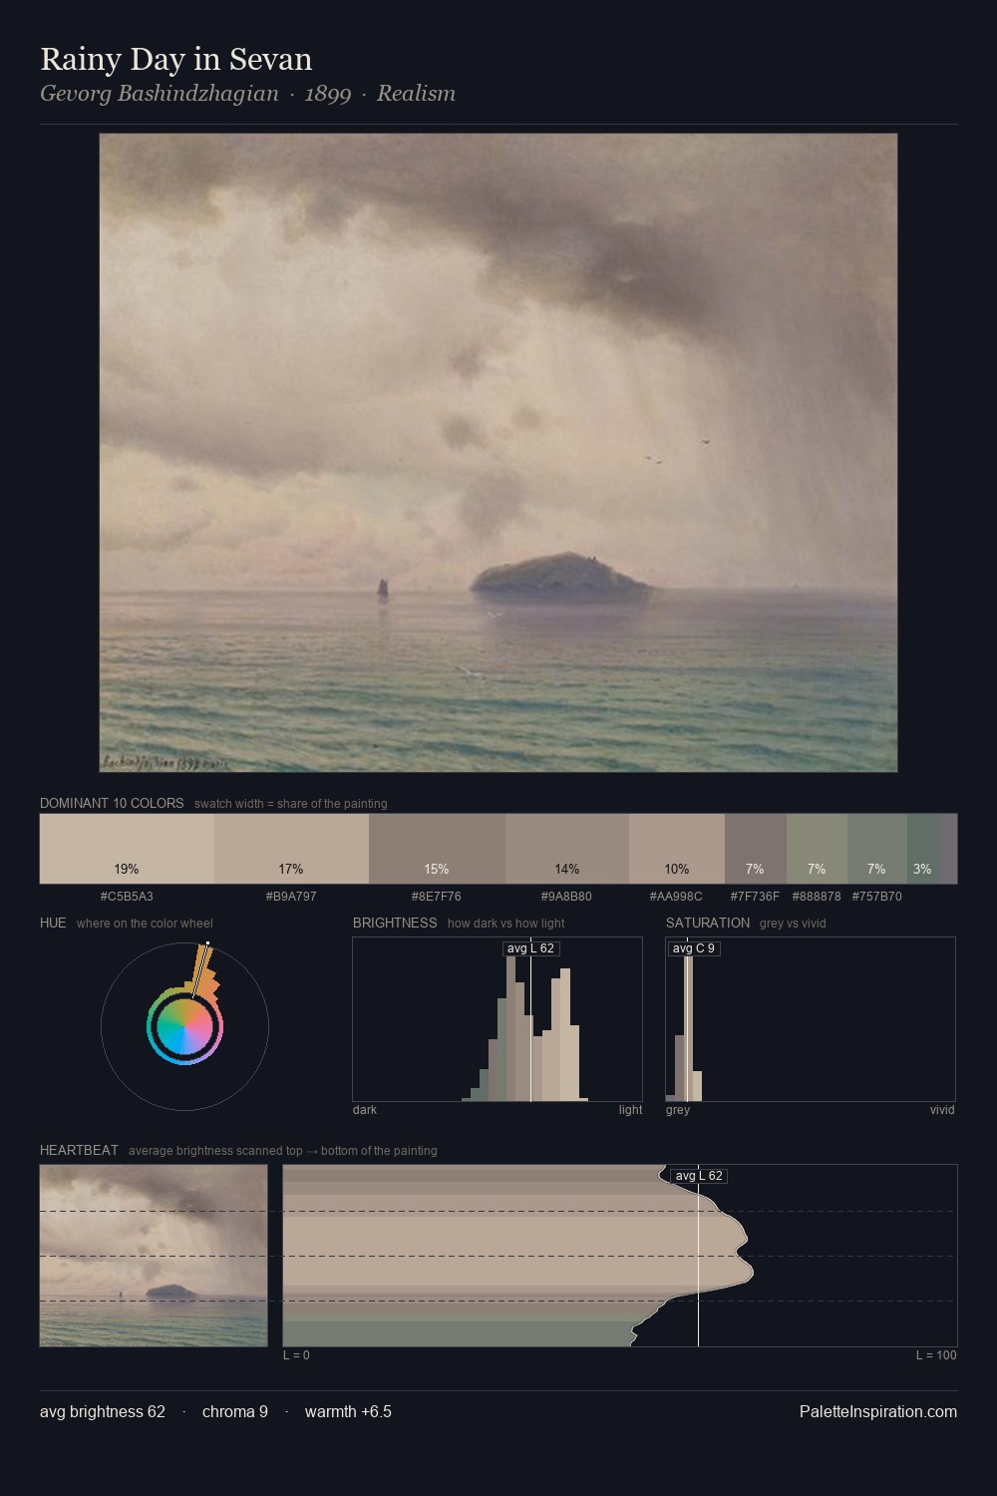Click the hue color wheel
Screen dimensions: 997x1496
coord(184,1026)
